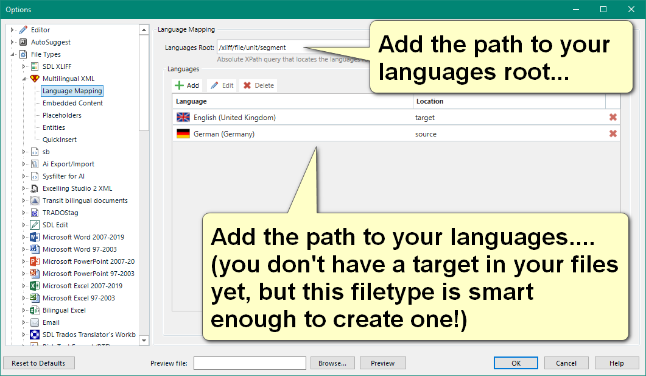The image size is (646, 376).
Task: Click the TRADOStag icon
Action: [x=35, y=213]
